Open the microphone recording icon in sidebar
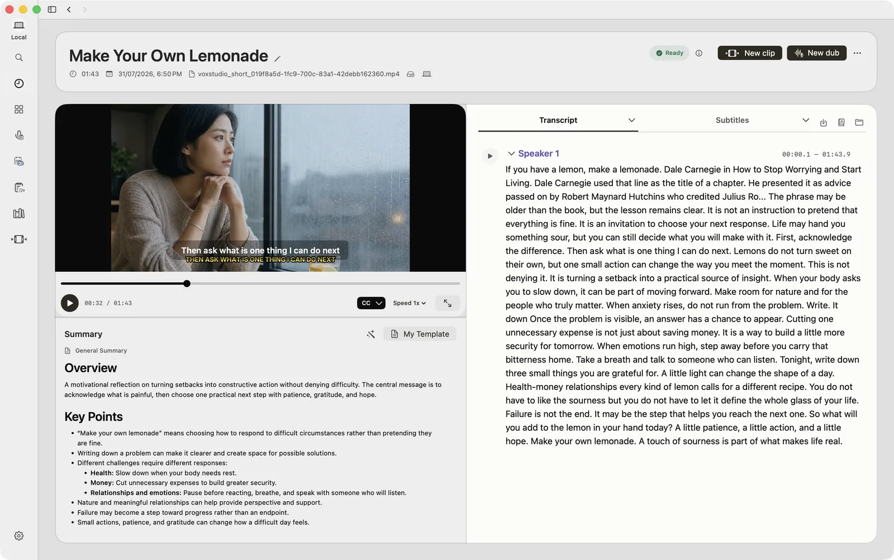Screen dimensions: 894x560 pos(19,135)
